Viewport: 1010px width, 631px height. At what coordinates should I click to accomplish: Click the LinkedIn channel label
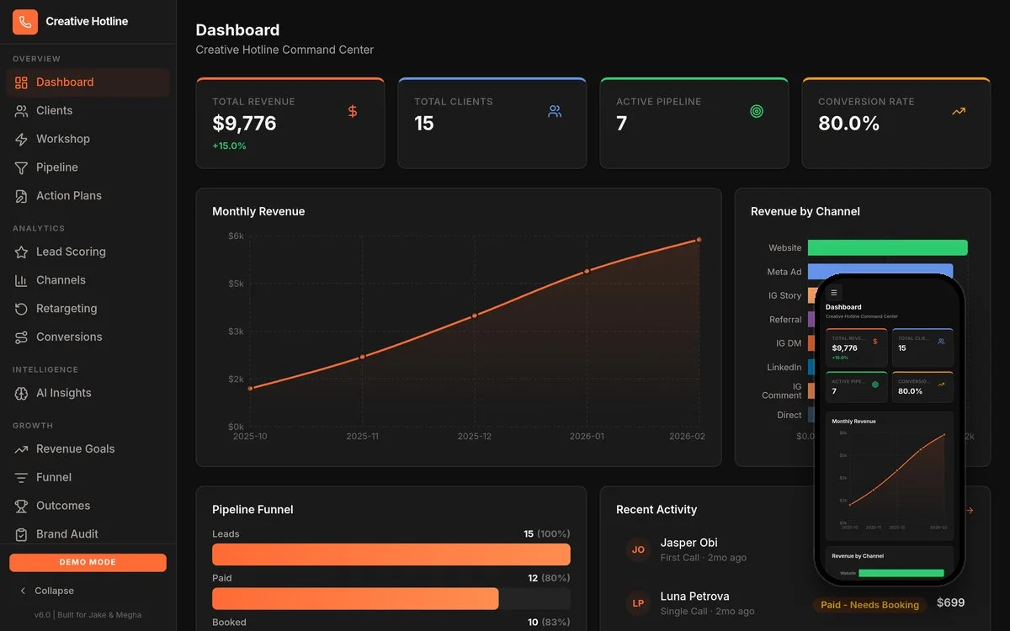pyautogui.click(x=784, y=368)
